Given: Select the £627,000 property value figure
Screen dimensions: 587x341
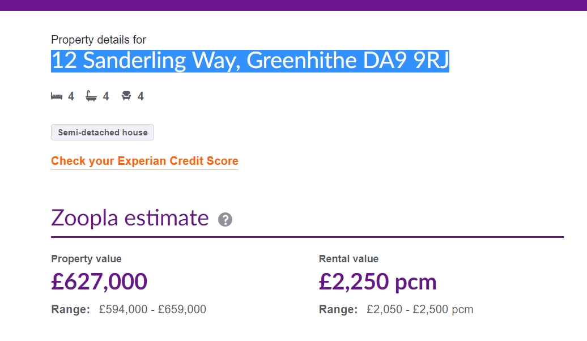Looking at the screenshot, I should coord(99,282).
